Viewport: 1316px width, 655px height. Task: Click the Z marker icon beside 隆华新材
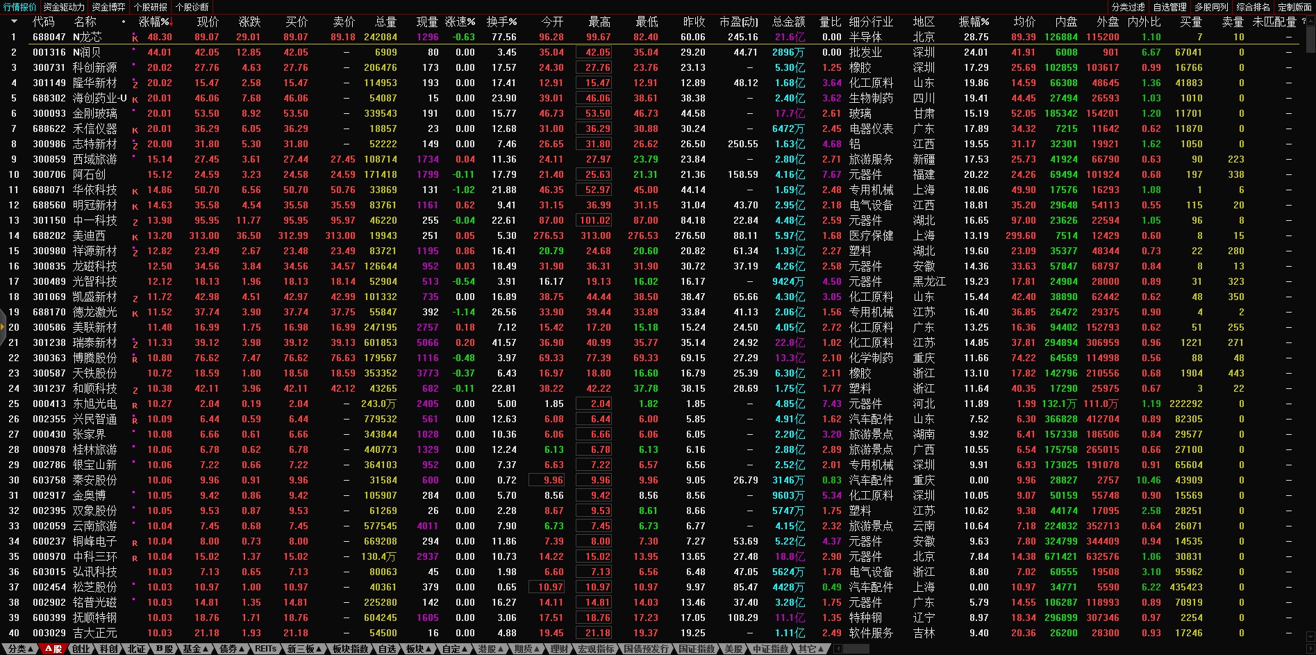135,84
